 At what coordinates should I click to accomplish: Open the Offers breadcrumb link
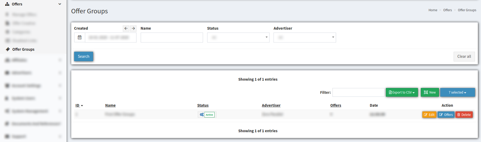[x=447, y=10]
